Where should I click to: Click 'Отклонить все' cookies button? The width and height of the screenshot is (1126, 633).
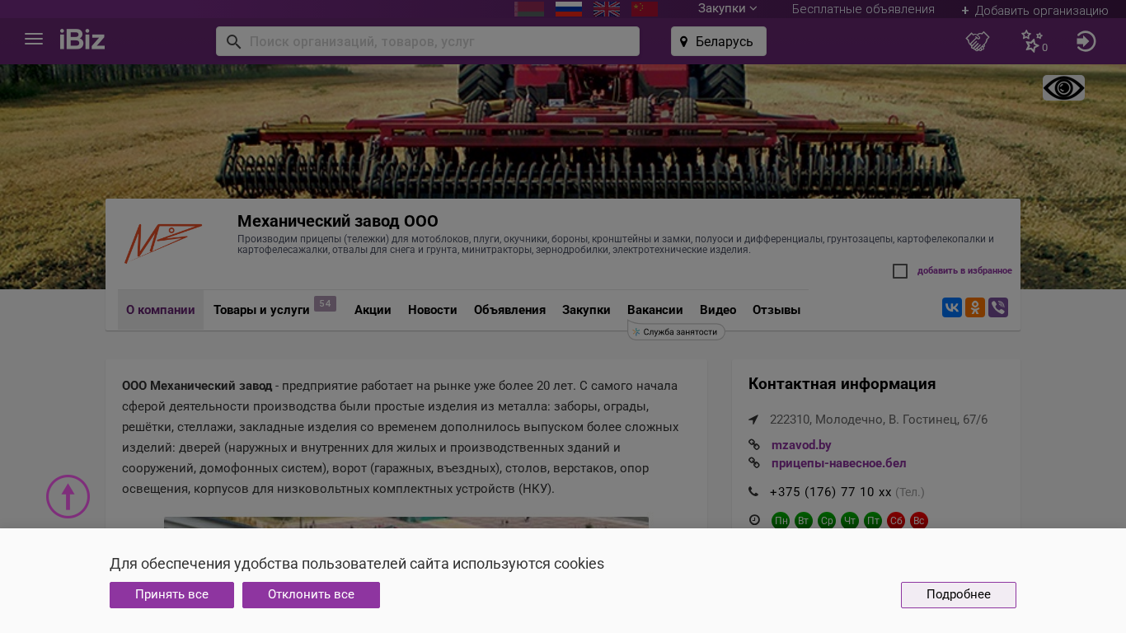[x=311, y=595]
